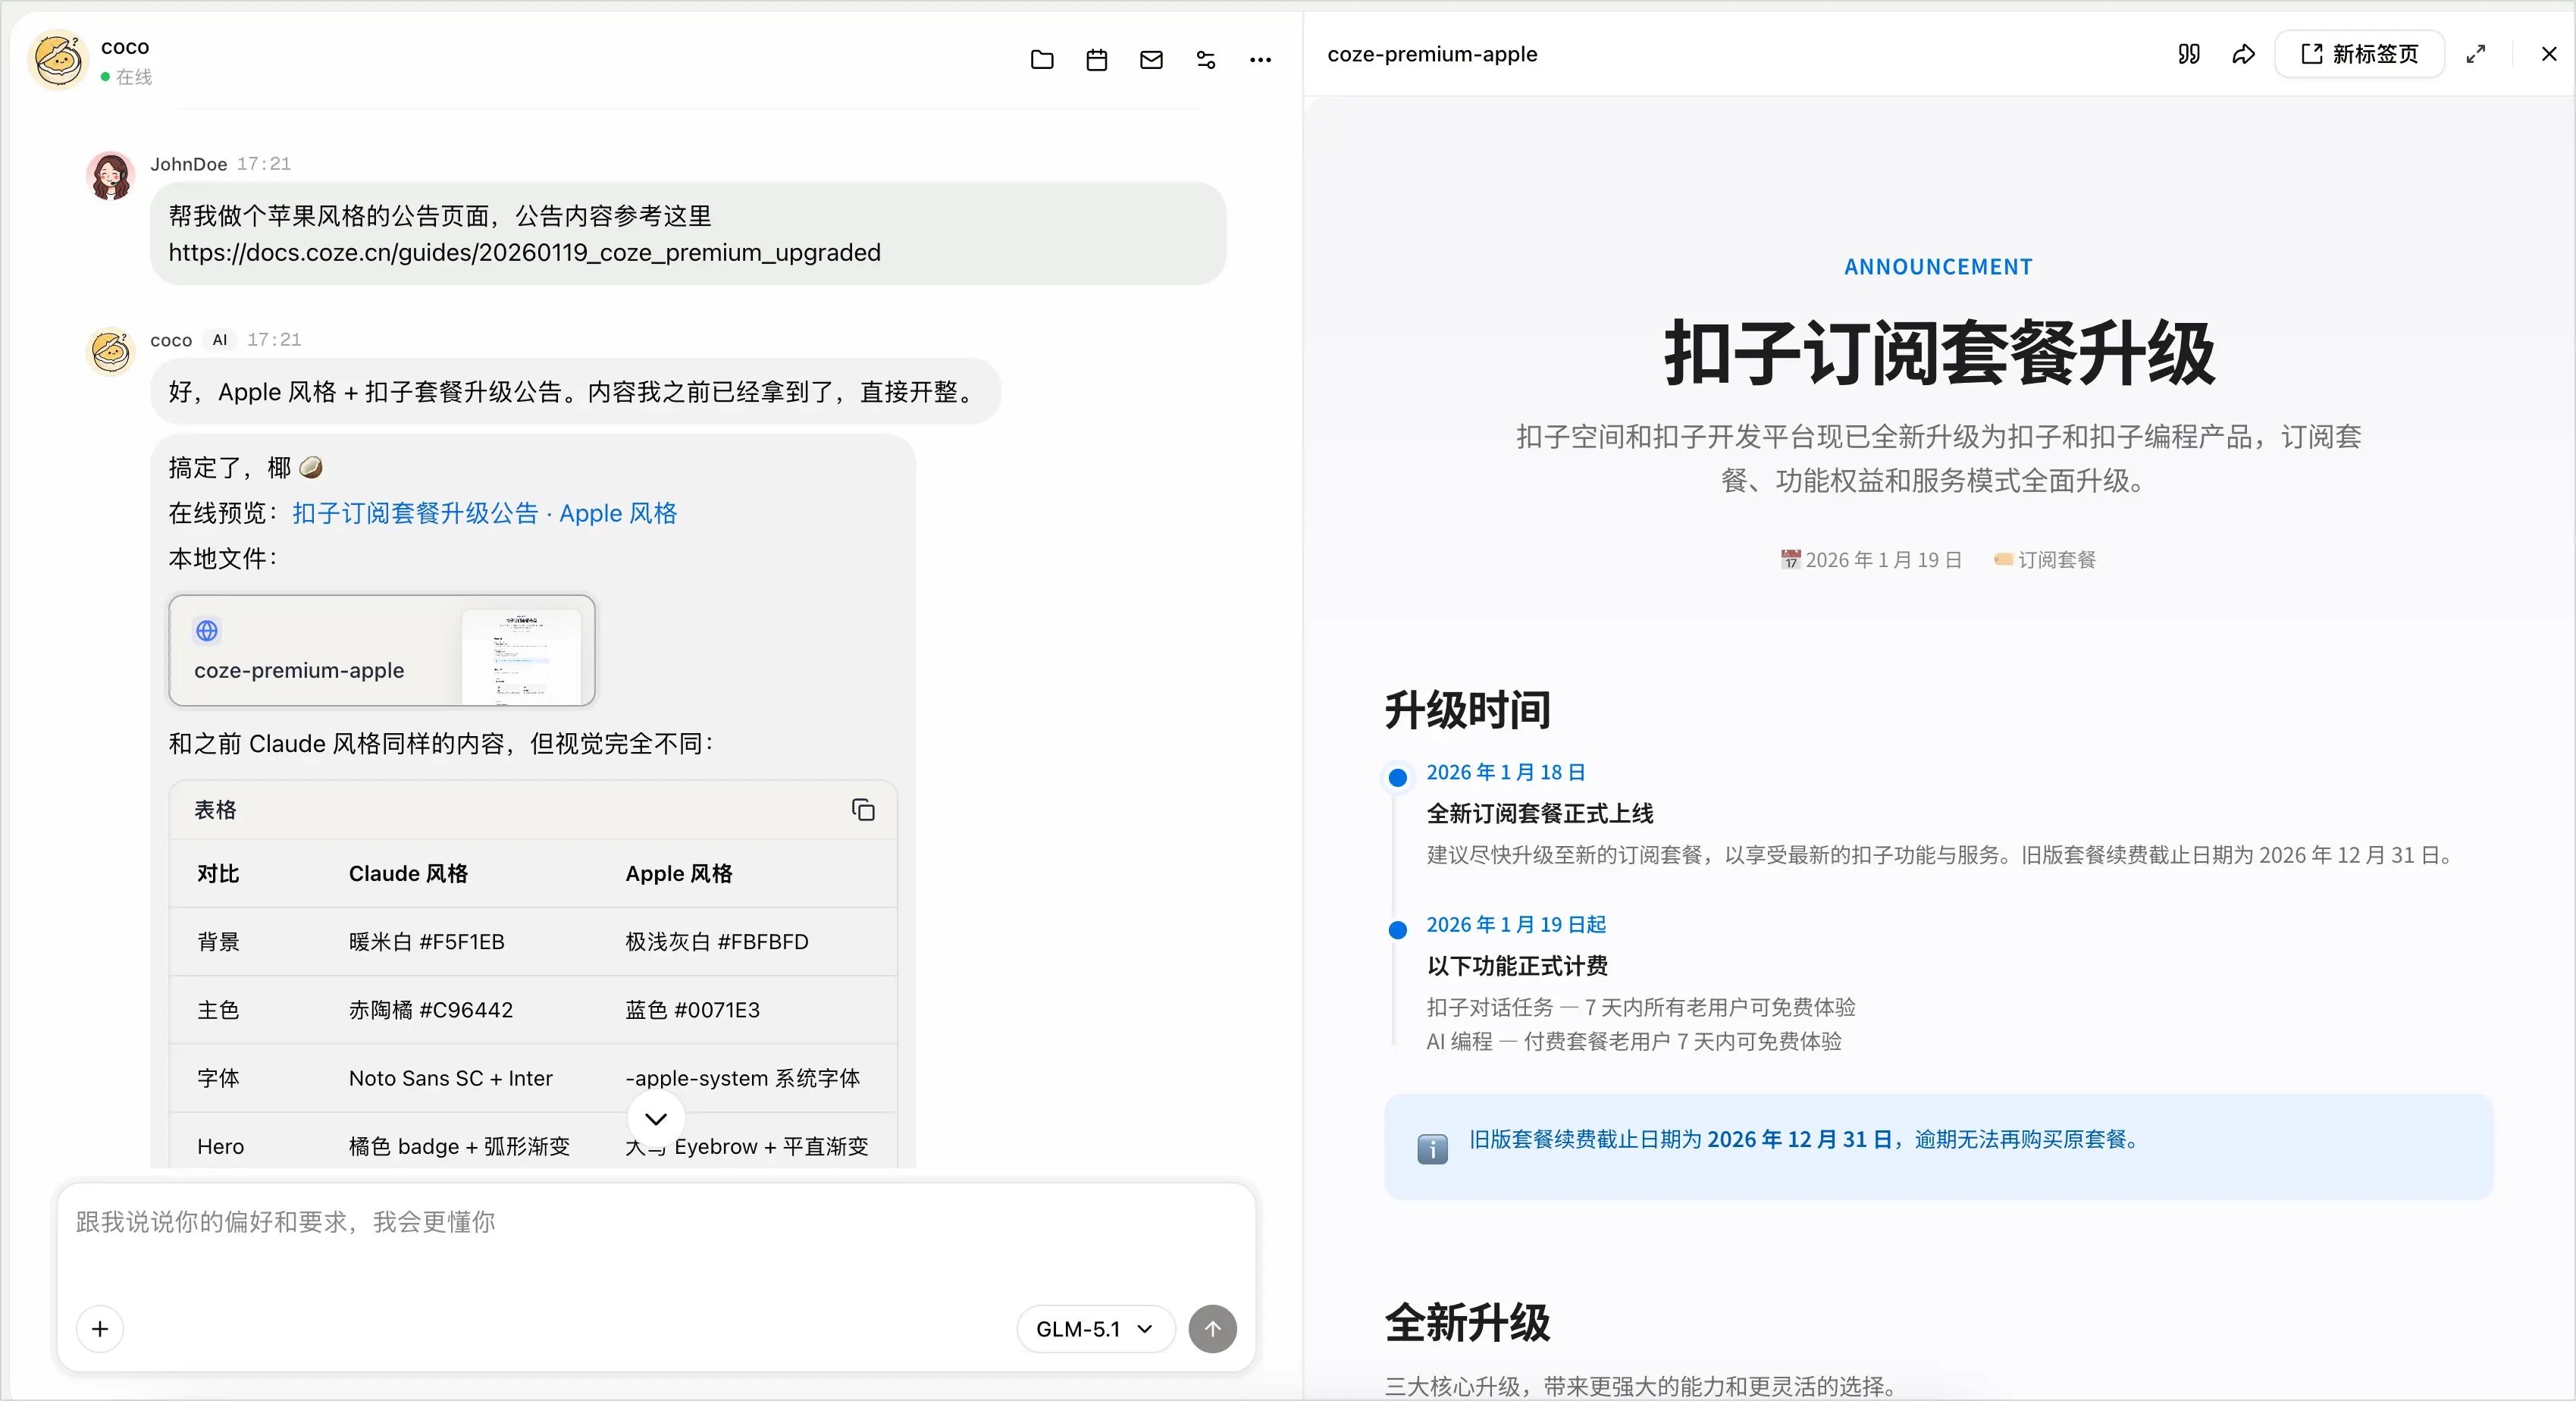The width and height of the screenshot is (2576, 1401).
Task: Click the plus attachment button
Action: [x=100, y=1328]
